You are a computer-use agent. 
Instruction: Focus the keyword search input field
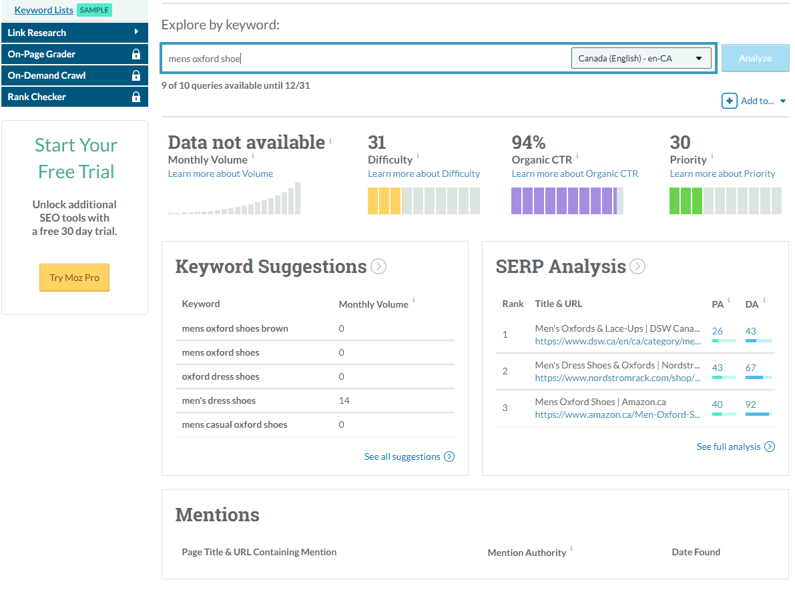[365, 59]
